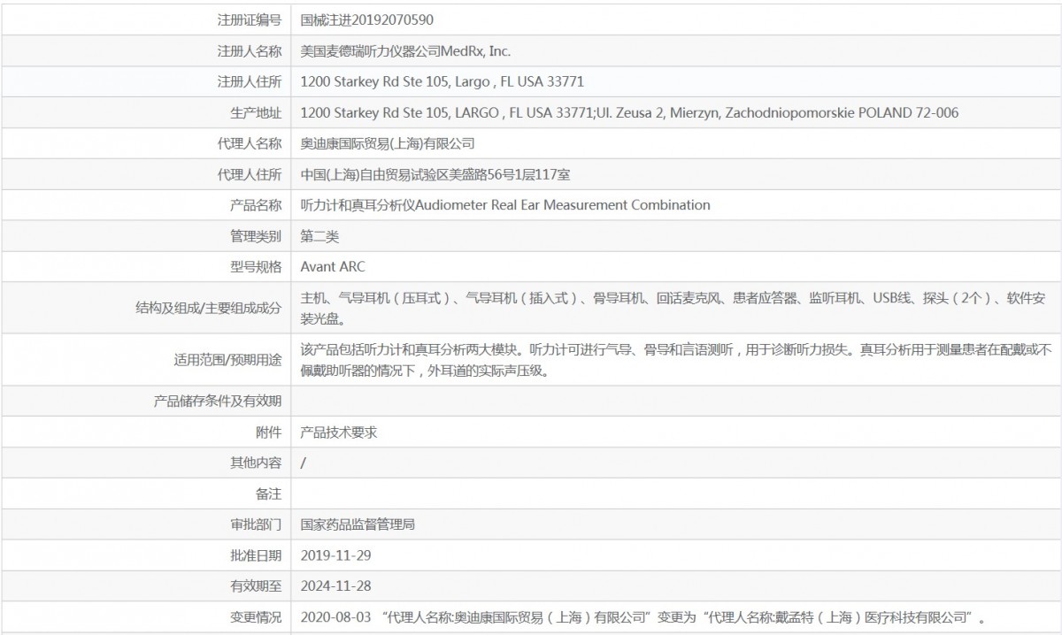Select the label 其他内容
Image resolution: width=1062 pixels, height=635 pixels.
pyautogui.click(x=256, y=463)
